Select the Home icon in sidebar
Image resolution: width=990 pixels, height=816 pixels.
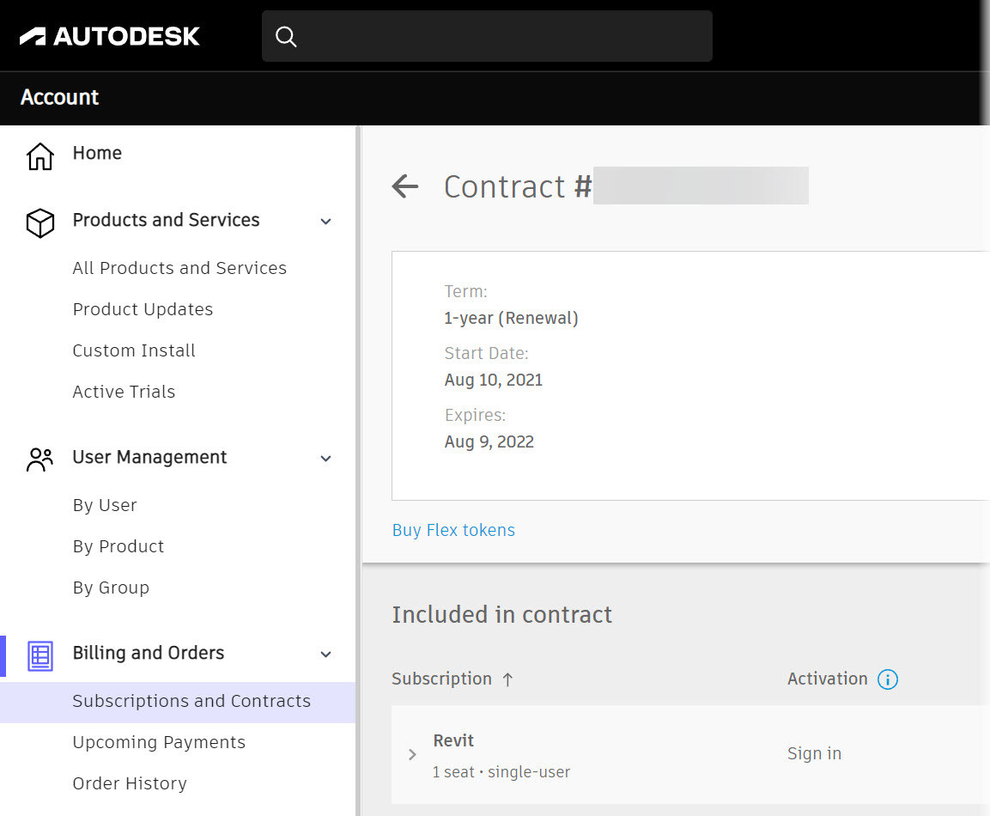tap(39, 155)
